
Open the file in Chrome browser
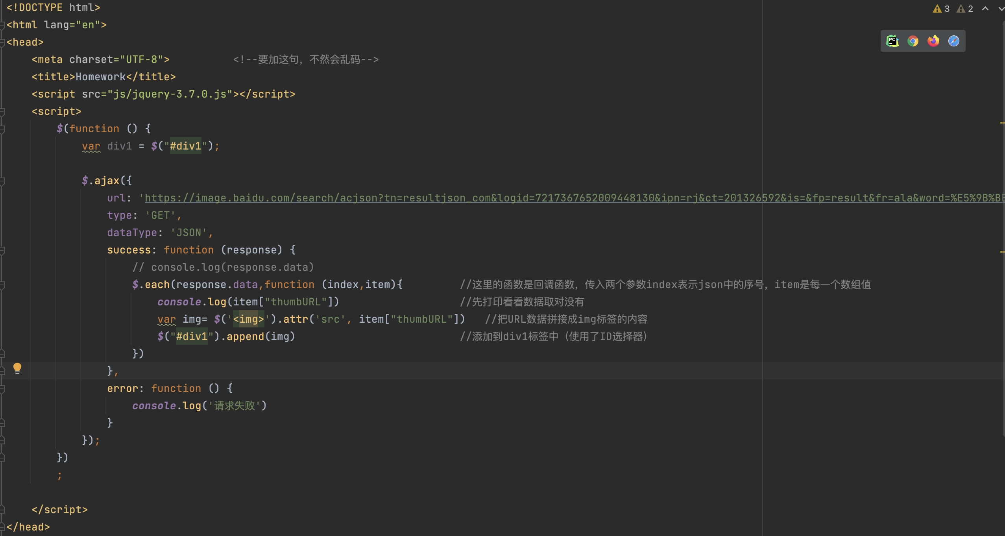click(x=913, y=41)
